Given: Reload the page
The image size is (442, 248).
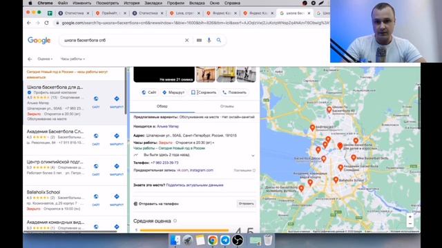Looking at the screenshot, I should (46, 23).
